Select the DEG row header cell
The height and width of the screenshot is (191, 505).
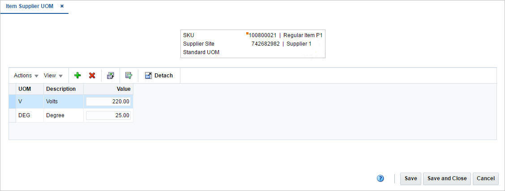(x=12, y=115)
